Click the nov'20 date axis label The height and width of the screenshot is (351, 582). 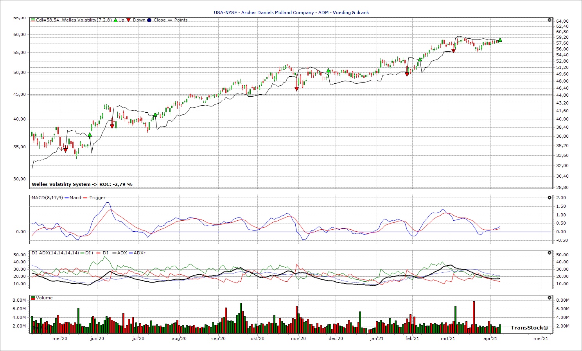tap(298, 338)
